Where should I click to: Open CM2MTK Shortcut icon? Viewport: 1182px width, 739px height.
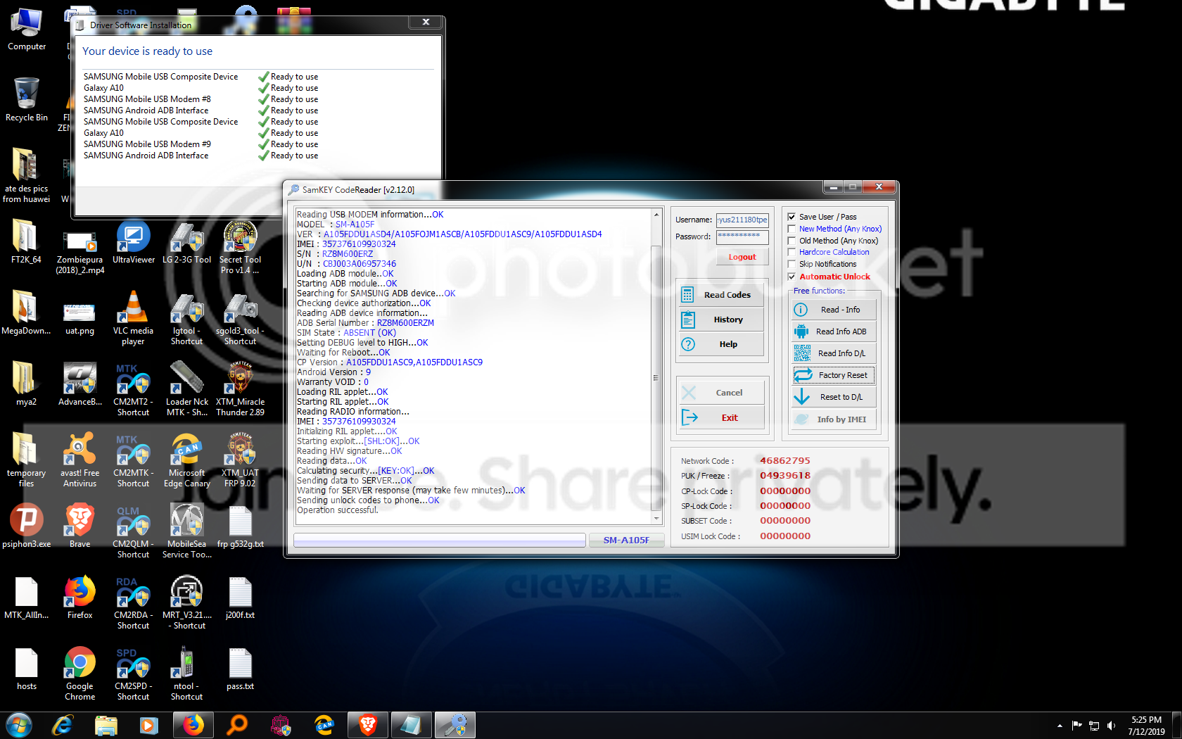134,460
